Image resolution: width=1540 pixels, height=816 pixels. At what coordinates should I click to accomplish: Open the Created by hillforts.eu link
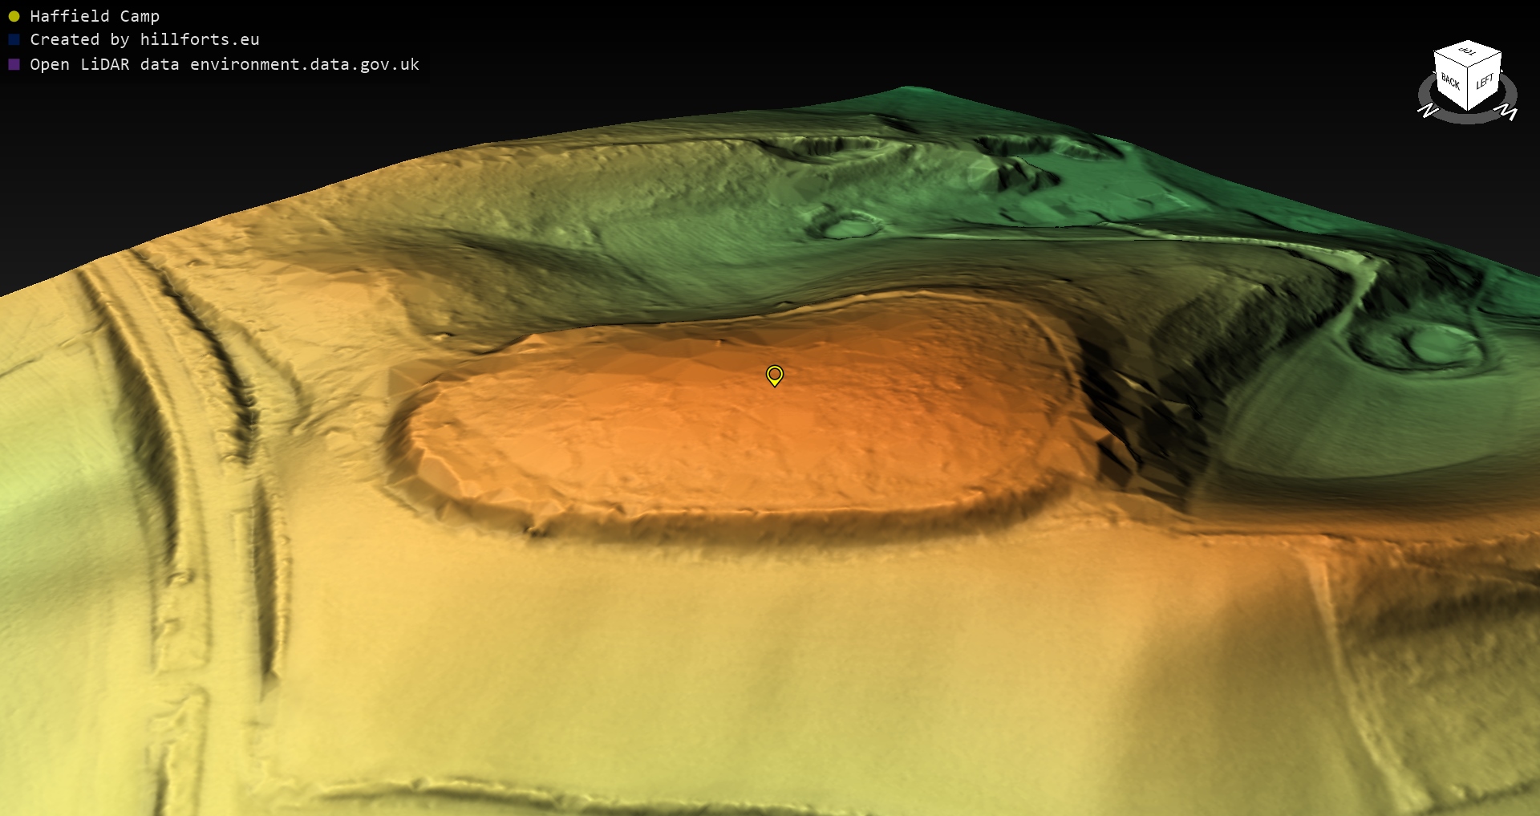tap(144, 39)
